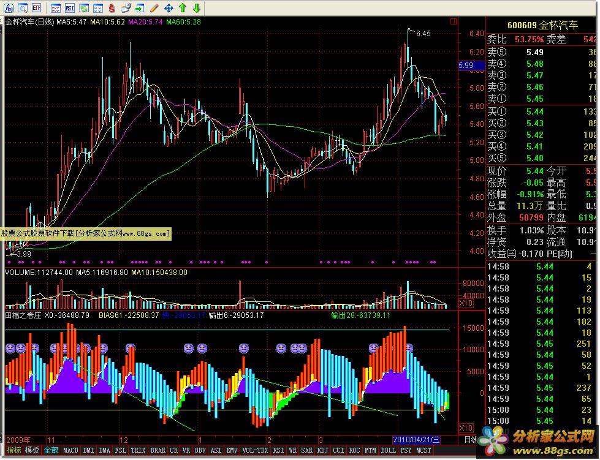Select the DMA indicator tab
Screen dimensions: 600x460
[104, 450]
